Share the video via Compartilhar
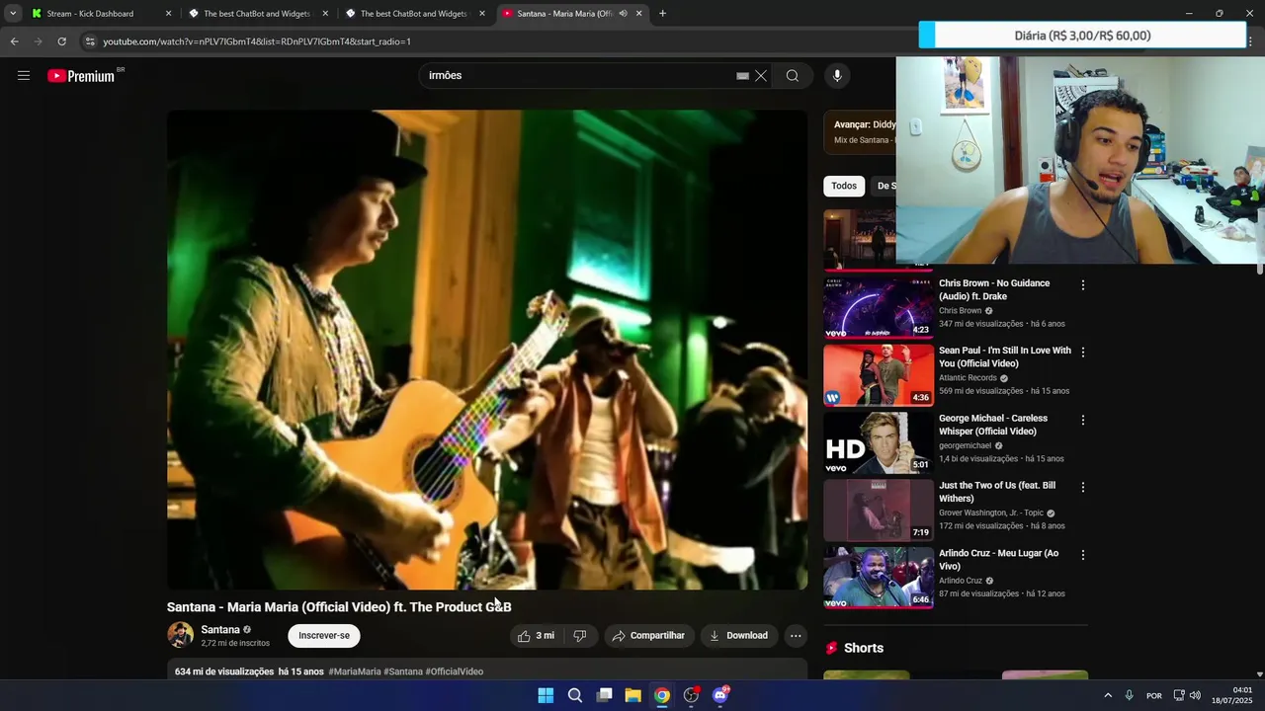Screen dimensions: 1265x711 pyautogui.click(x=649, y=636)
